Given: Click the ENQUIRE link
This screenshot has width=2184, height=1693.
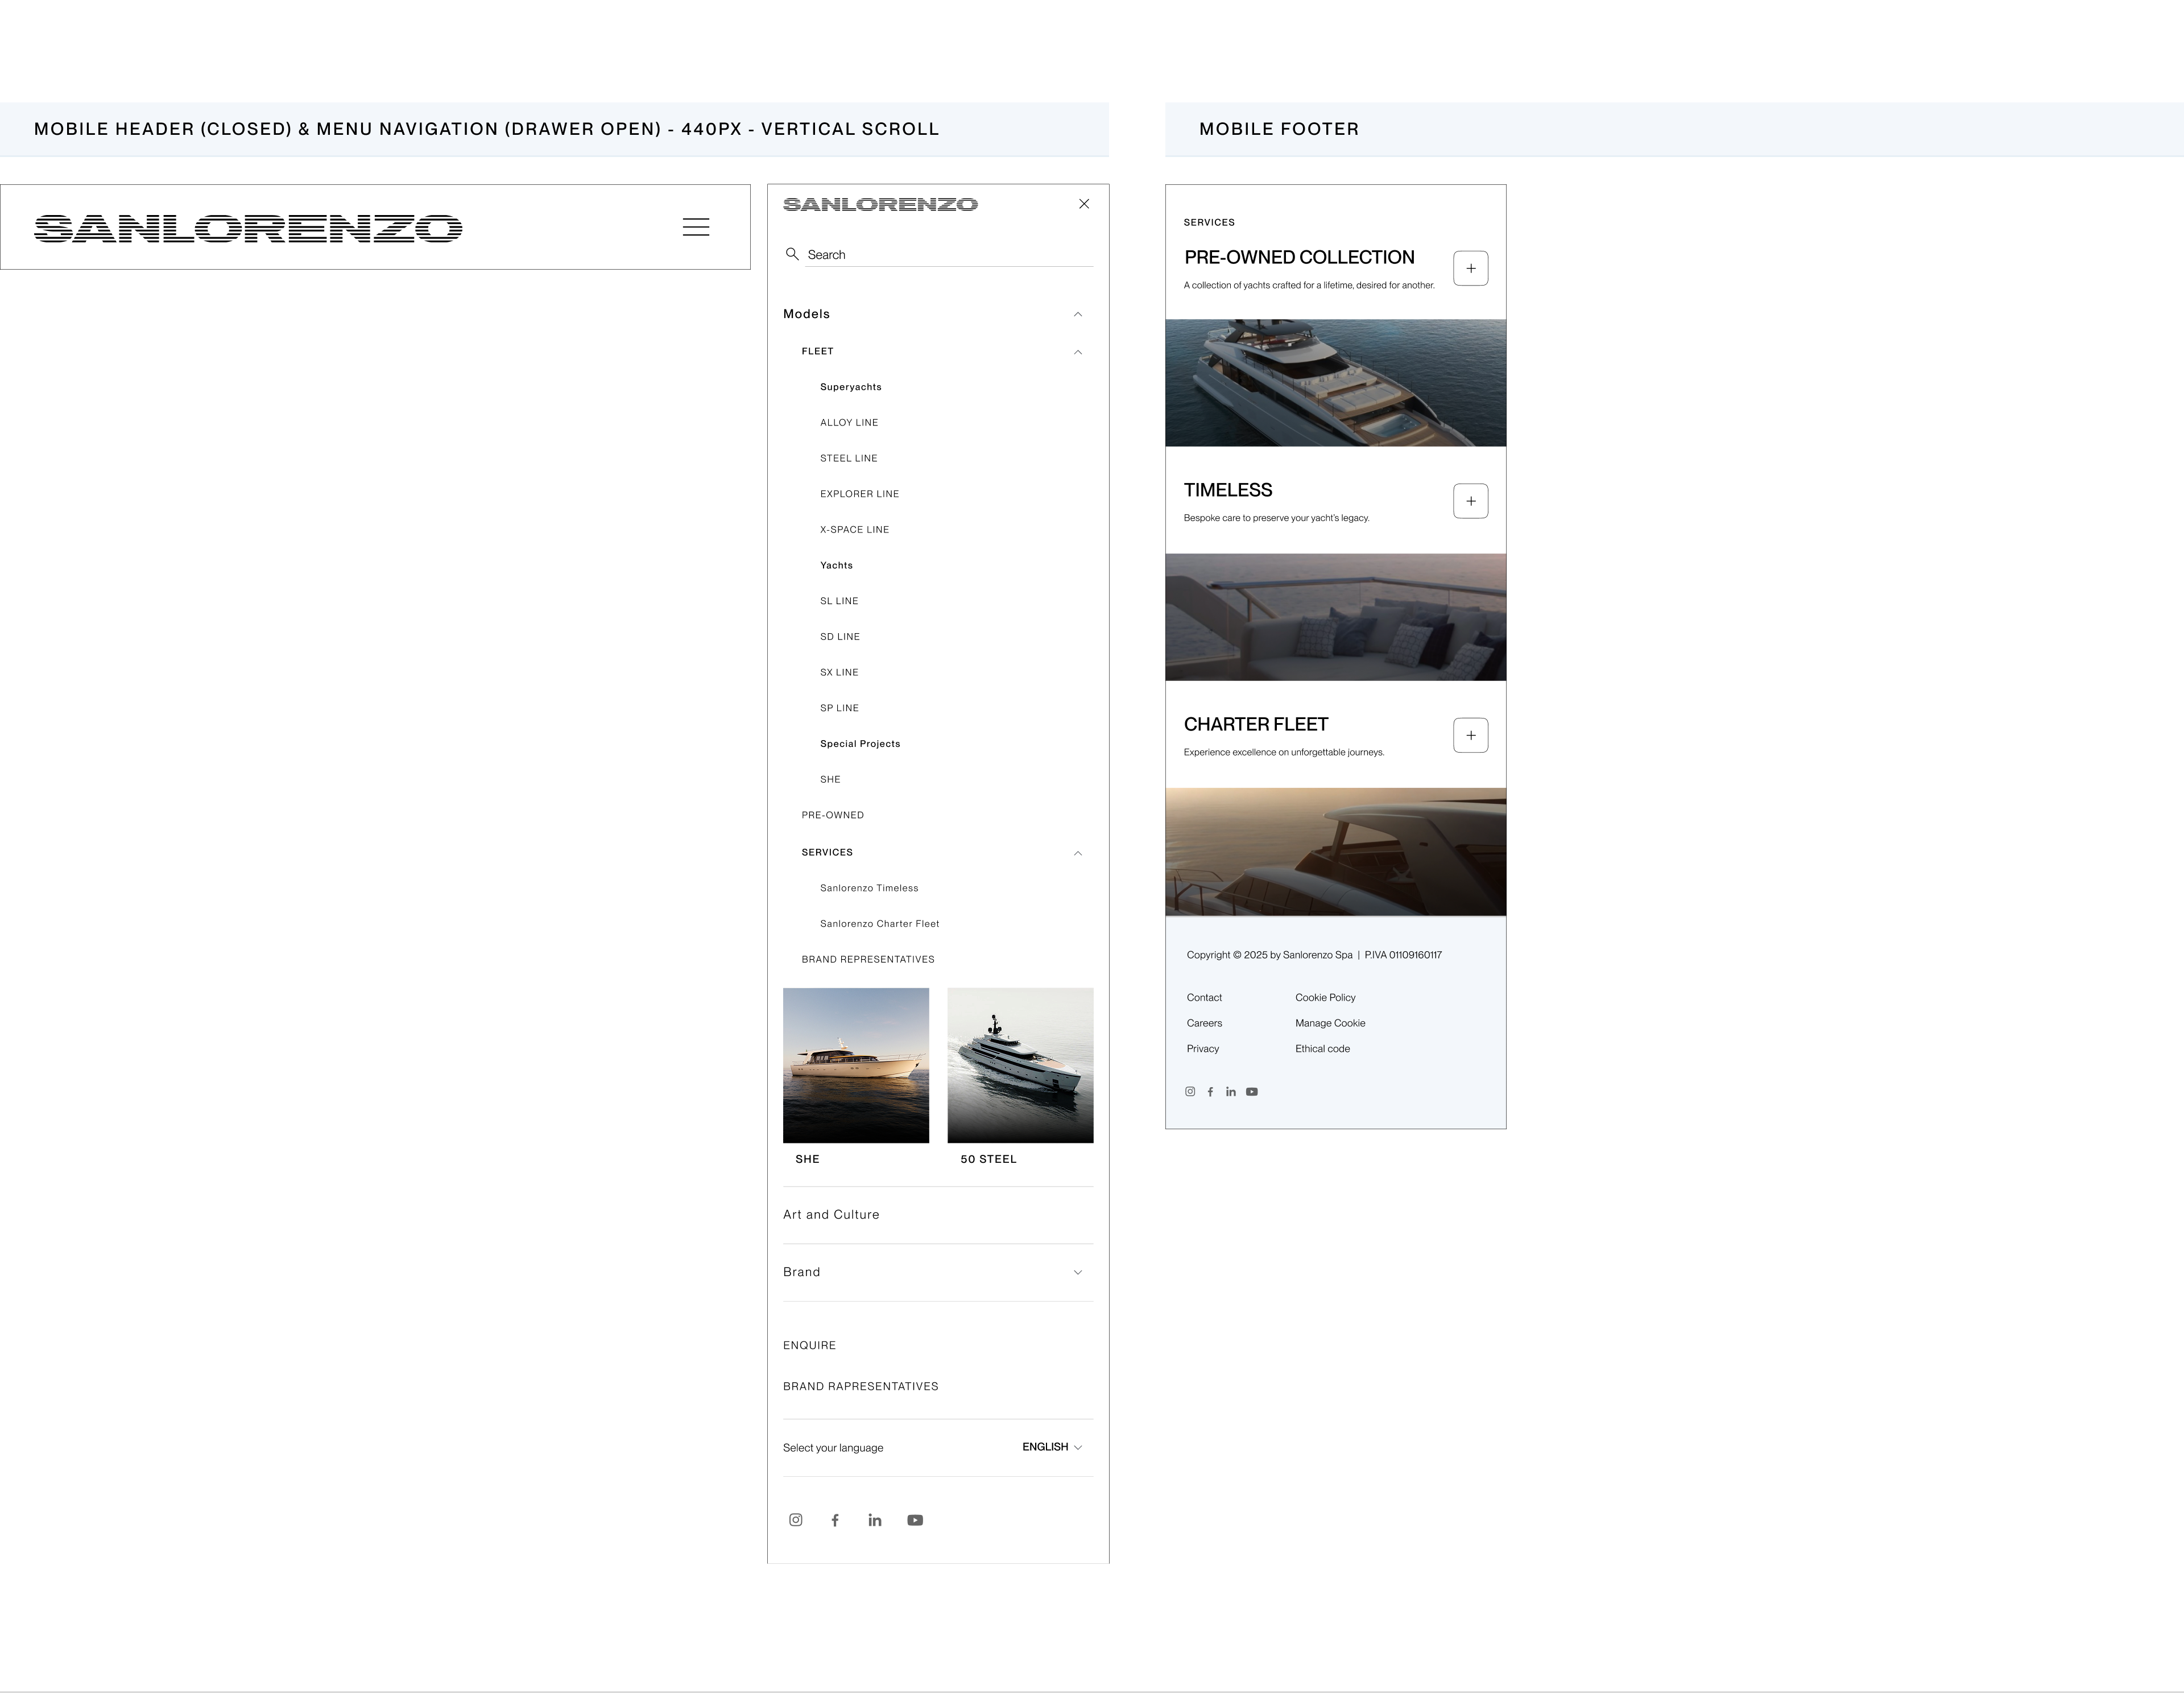Looking at the screenshot, I should coord(809,1346).
